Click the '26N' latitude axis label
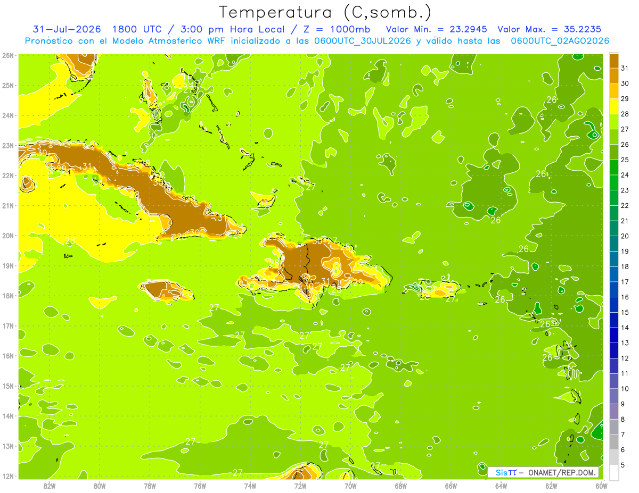 point(7,55)
